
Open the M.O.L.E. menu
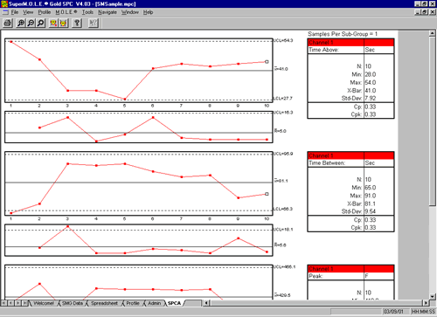(x=66, y=12)
